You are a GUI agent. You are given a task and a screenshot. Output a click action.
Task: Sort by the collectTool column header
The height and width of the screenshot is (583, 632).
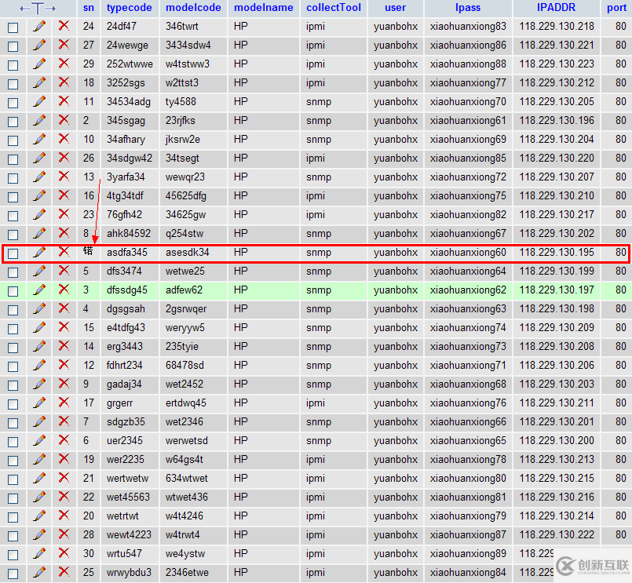(334, 8)
